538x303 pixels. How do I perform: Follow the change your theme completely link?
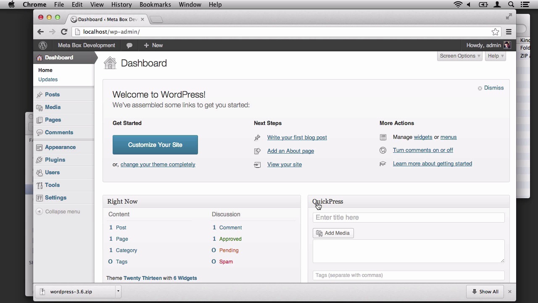point(158,165)
